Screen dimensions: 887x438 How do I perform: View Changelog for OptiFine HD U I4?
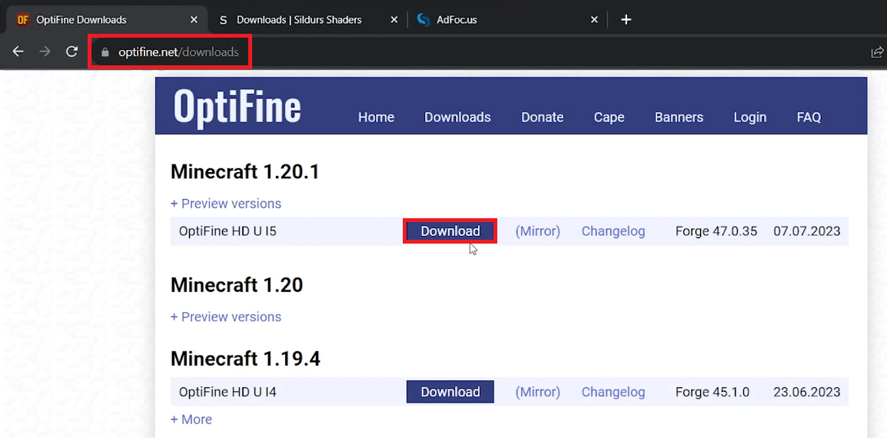coord(613,392)
